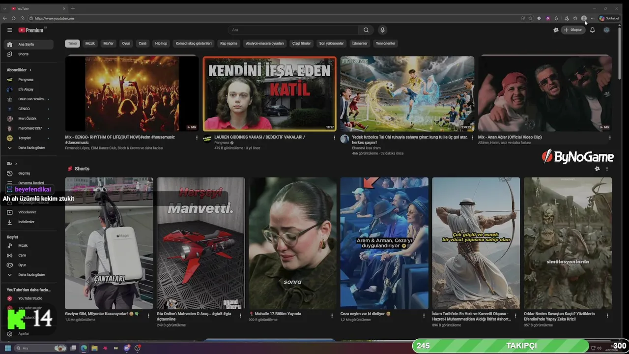The width and height of the screenshot is (629, 354).
Task: Select the Hip hop filter chip
Action: point(161,43)
